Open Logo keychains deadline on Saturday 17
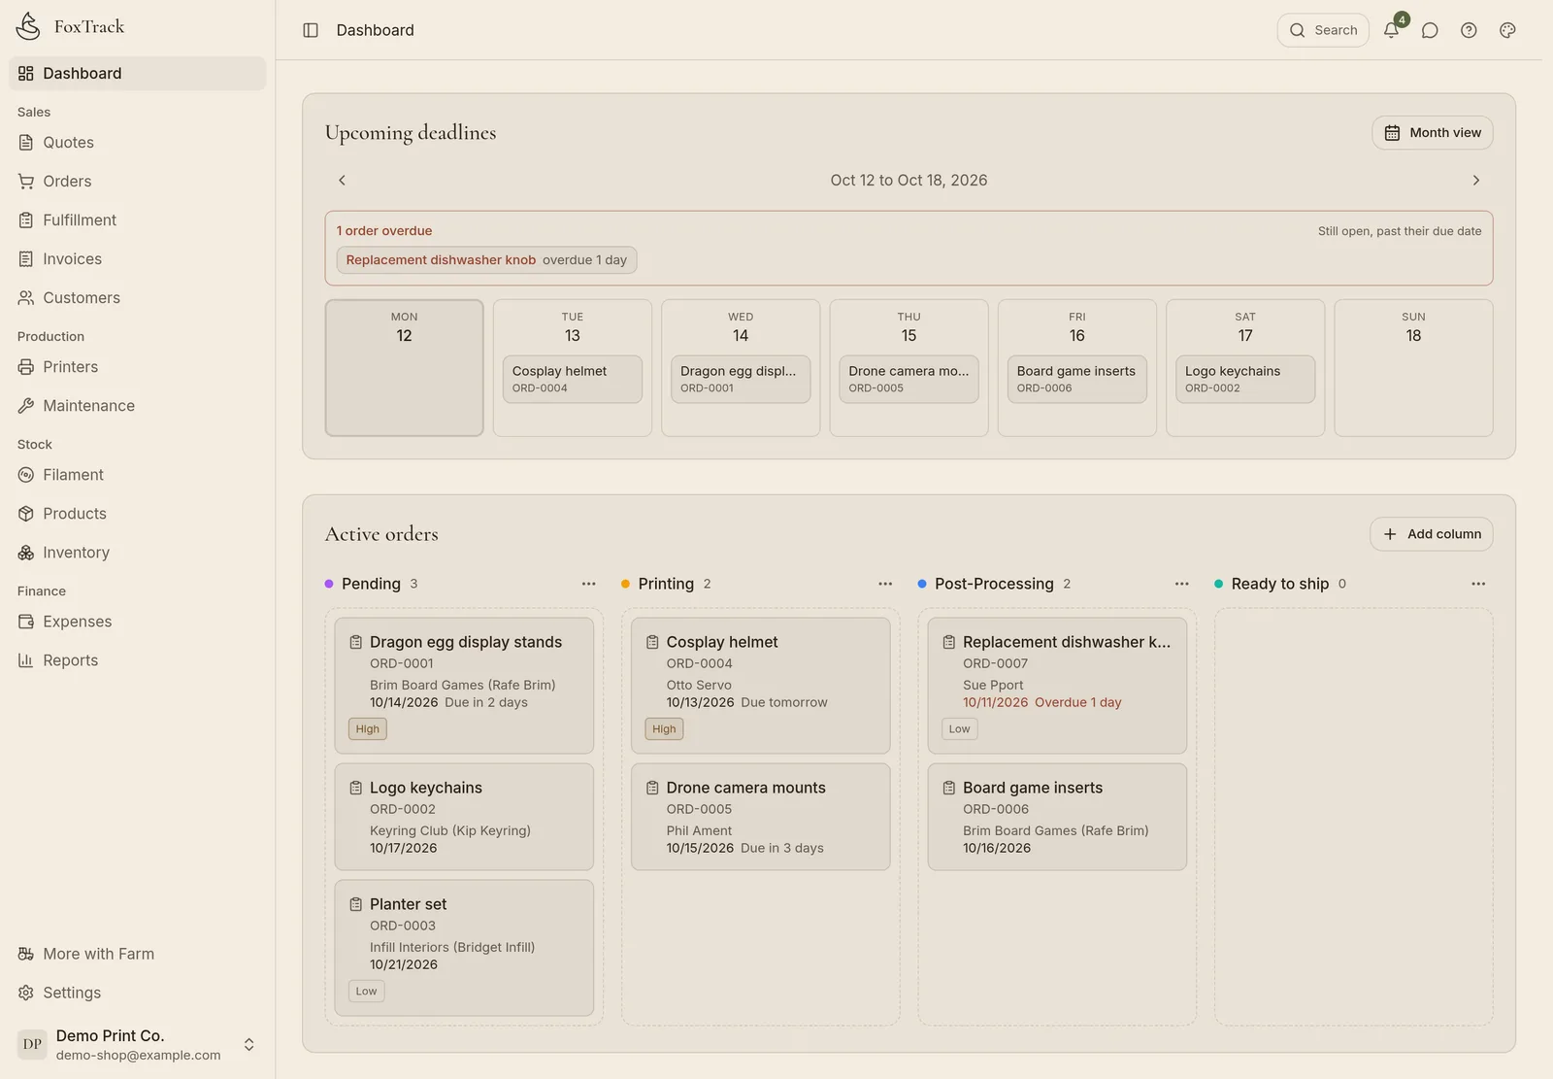Screen dimensions: 1553x1079 [x=1245, y=379]
